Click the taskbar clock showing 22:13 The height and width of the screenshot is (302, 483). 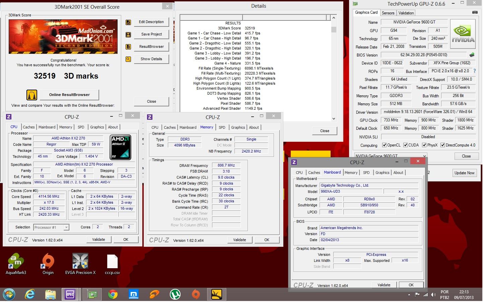pyautogui.click(x=464, y=292)
